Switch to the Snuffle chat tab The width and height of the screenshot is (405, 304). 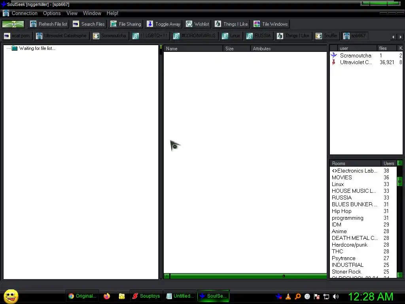326,36
